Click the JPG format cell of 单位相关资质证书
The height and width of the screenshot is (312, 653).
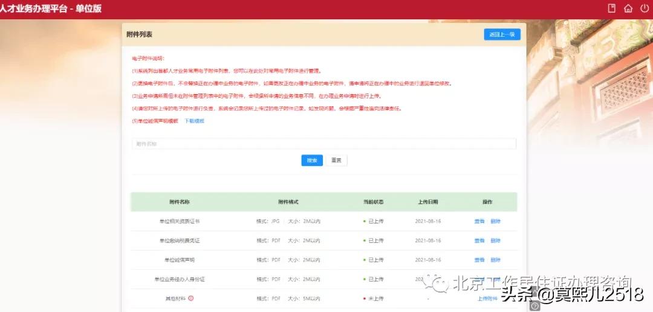tap(268, 221)
